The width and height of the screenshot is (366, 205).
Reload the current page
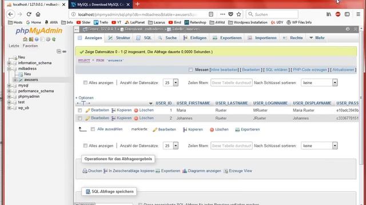29,14
